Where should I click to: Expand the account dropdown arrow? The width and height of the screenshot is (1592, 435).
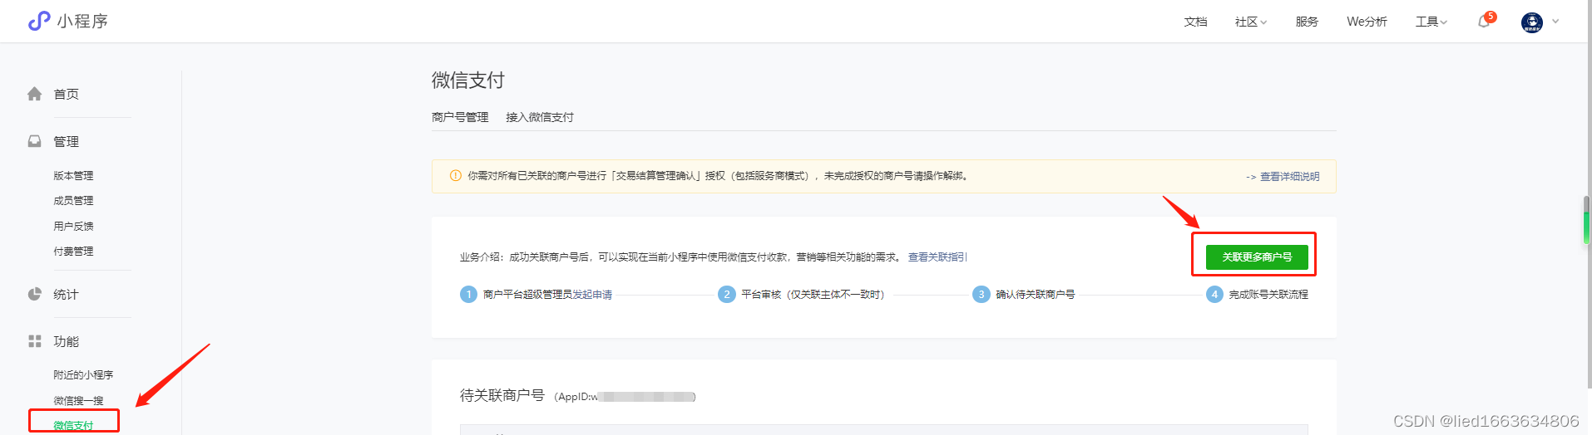[1555, 22]
